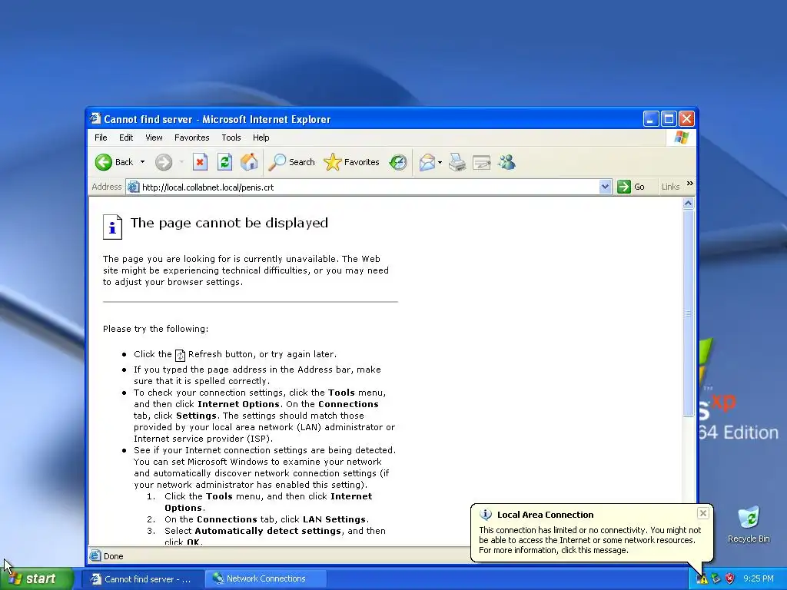Screen dimensions: 787x590
Task: Click the address bar URL field
Action: pyautogui.click(x=369, y=187)
